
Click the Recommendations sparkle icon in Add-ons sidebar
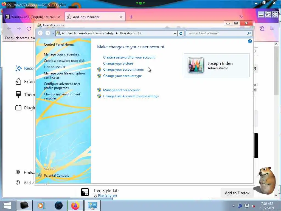(x=18, y=68)
